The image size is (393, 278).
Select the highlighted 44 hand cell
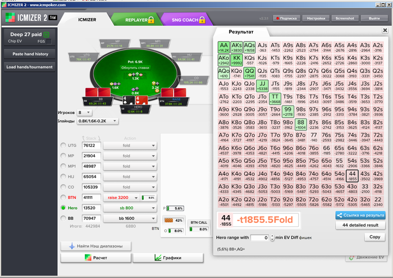(x=352, y=176)
